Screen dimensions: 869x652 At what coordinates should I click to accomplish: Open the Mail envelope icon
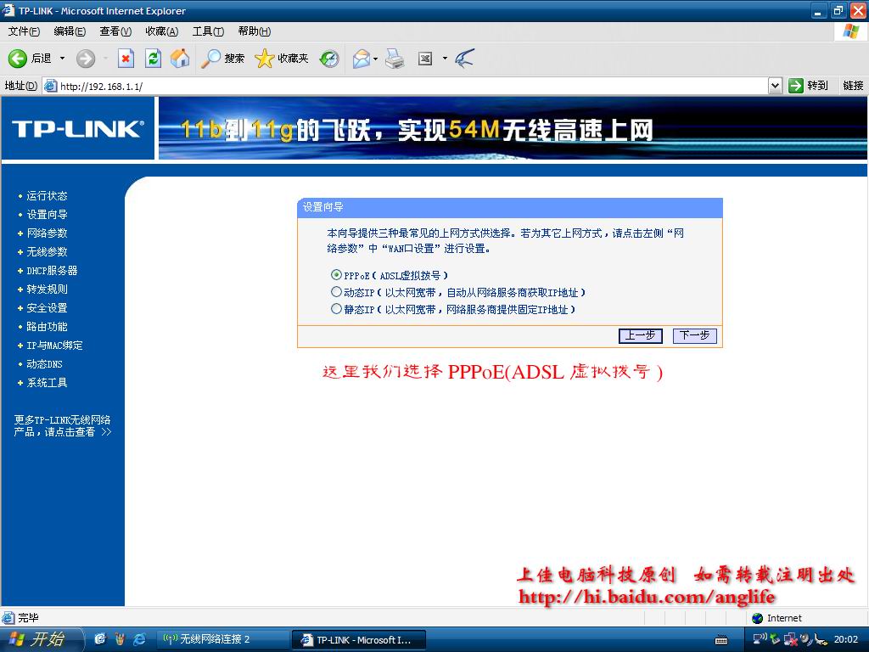[x=361, y=59]
